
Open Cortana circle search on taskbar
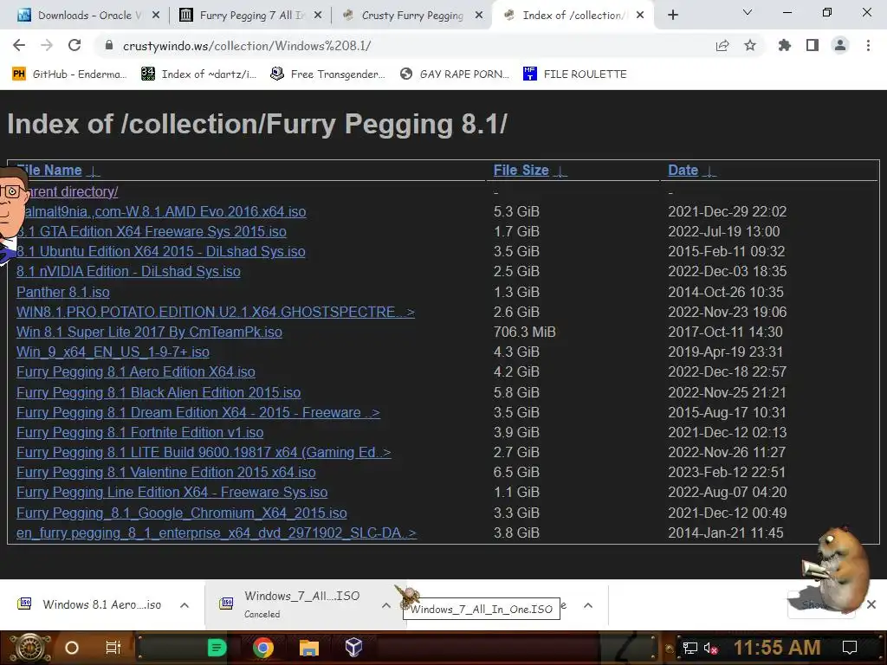coord(72,648)
